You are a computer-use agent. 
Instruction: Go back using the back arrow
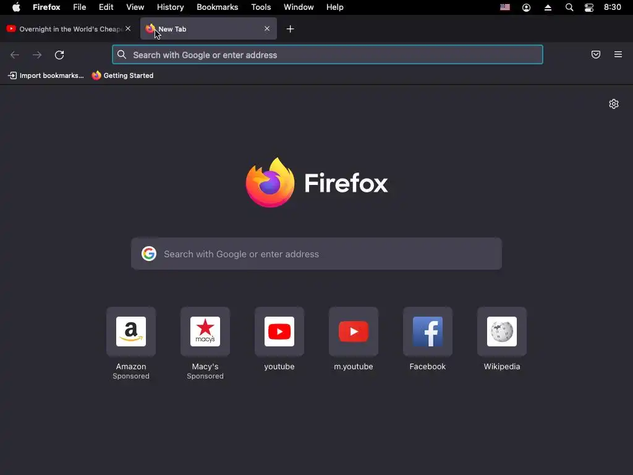[15, 55]
